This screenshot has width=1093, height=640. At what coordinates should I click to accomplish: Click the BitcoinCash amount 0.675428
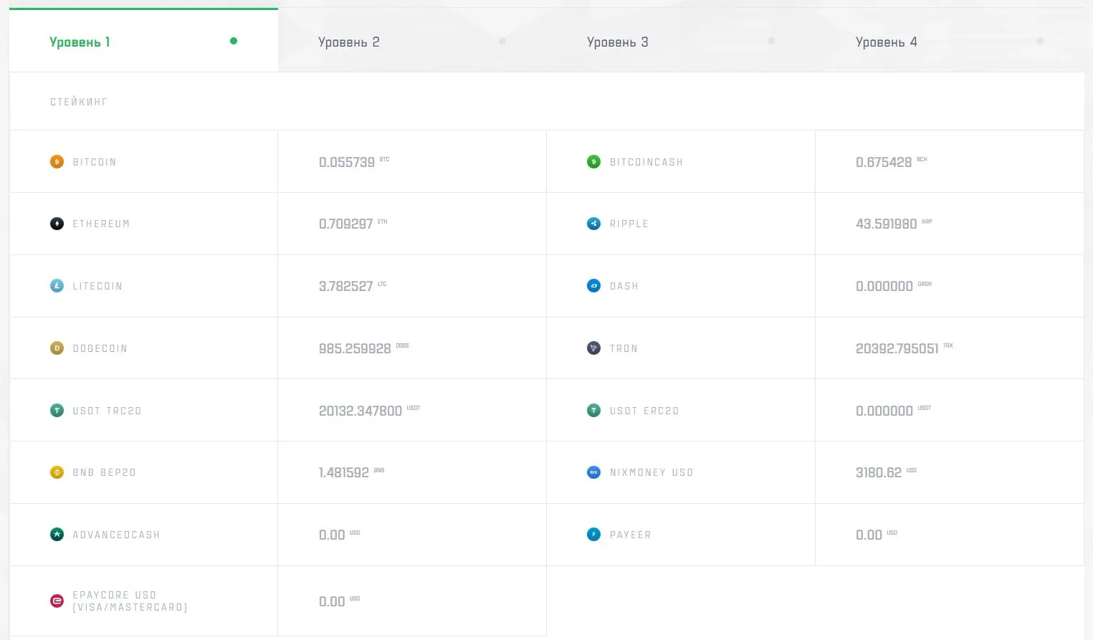click(884, 162)
